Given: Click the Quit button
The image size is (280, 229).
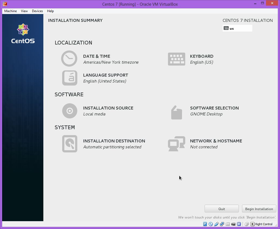Looking at the screenshot, I should point(222,209).
